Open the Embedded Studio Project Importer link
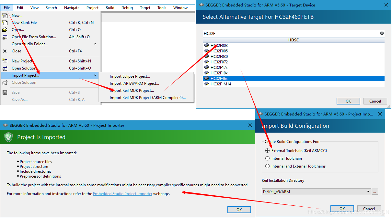The height and width of the screenshot is (218, 392). [x=122, y=194]
